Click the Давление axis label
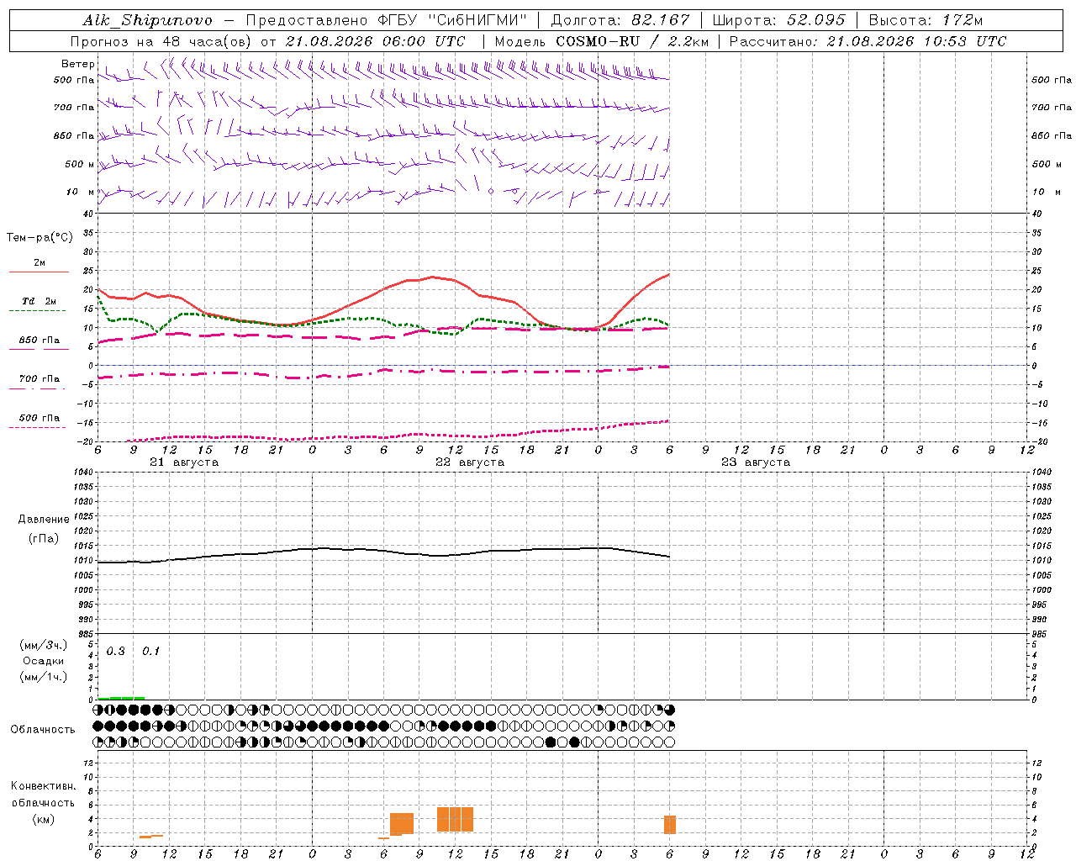The height and width of the screenshot is (861, 1076). click(44, 520)
